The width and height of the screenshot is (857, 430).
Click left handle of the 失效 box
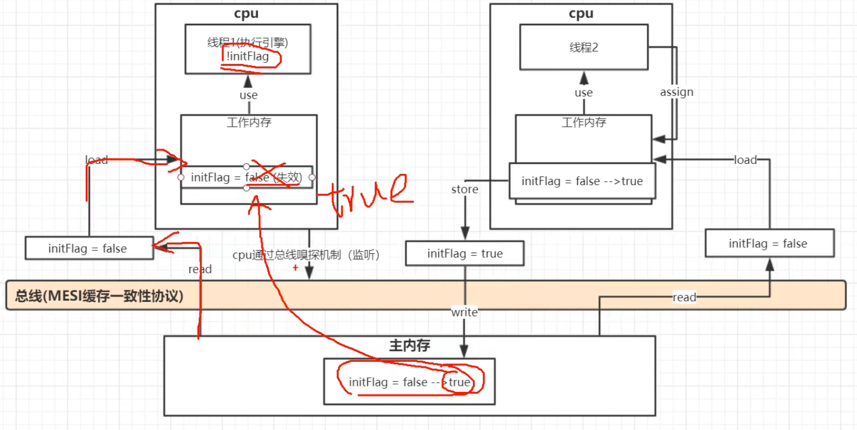point(181,177)
